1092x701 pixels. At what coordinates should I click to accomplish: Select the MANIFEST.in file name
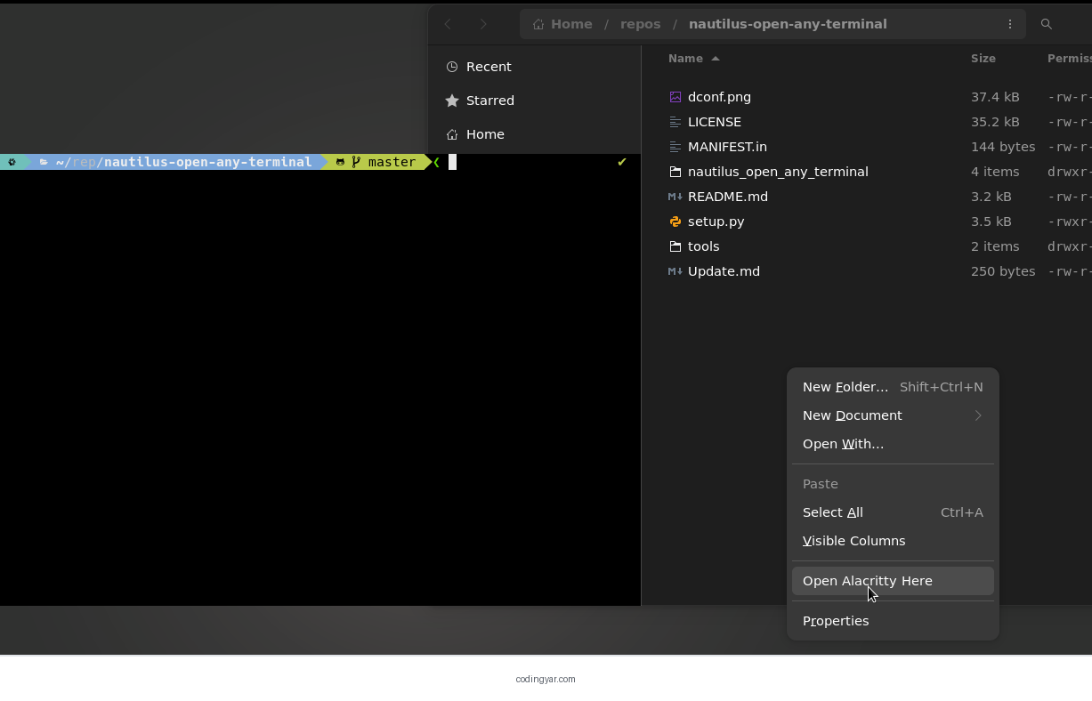pos(727,147)
